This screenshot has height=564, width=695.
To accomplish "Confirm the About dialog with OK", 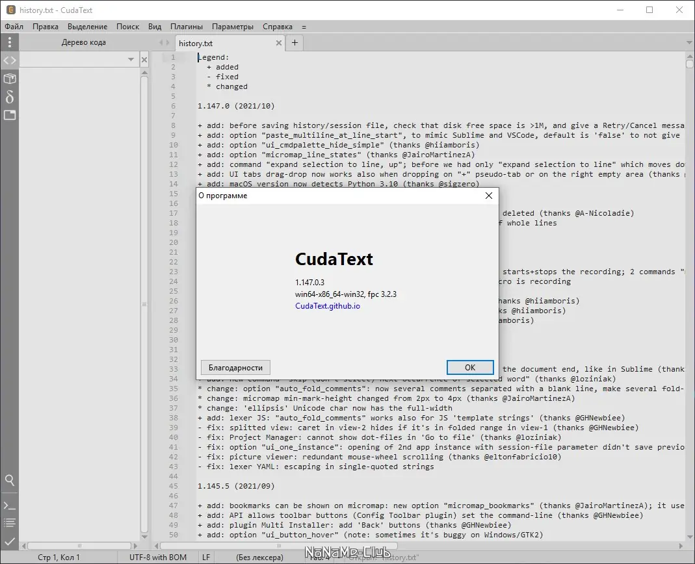I will point(470,367).
